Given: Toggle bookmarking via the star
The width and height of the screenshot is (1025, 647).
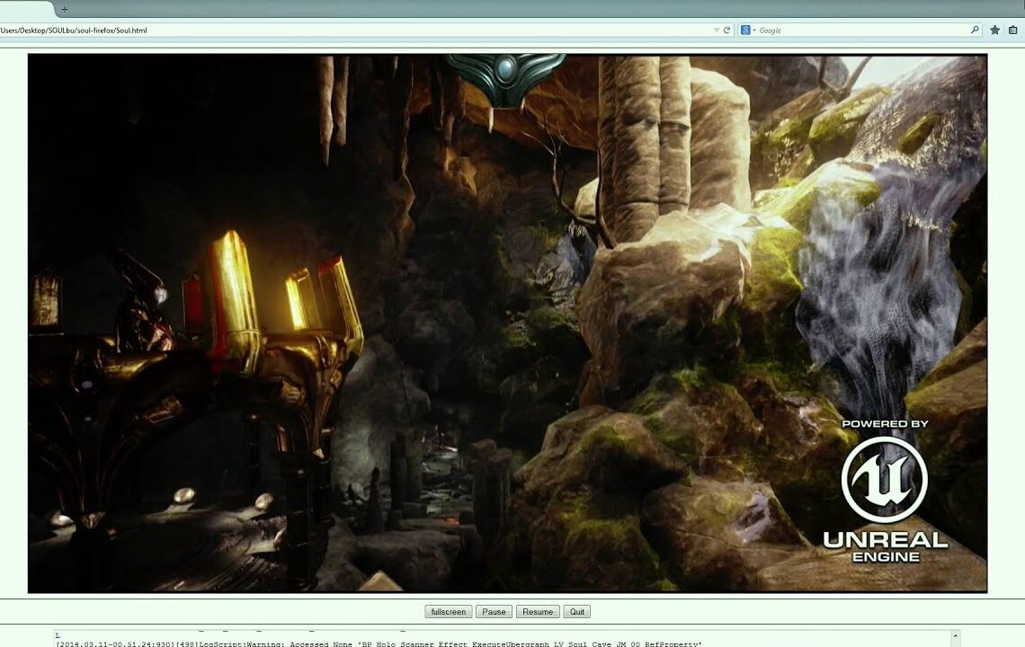Looking at the screenshot, I should pyautogui.click(x=994, y=30).
